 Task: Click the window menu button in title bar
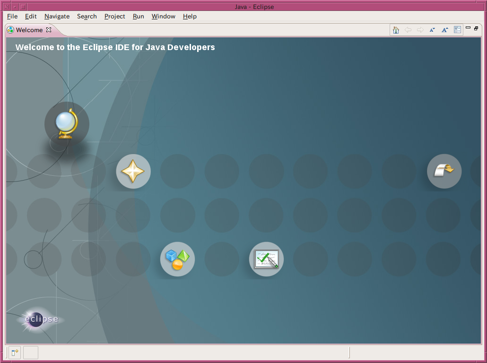point(7,7)
